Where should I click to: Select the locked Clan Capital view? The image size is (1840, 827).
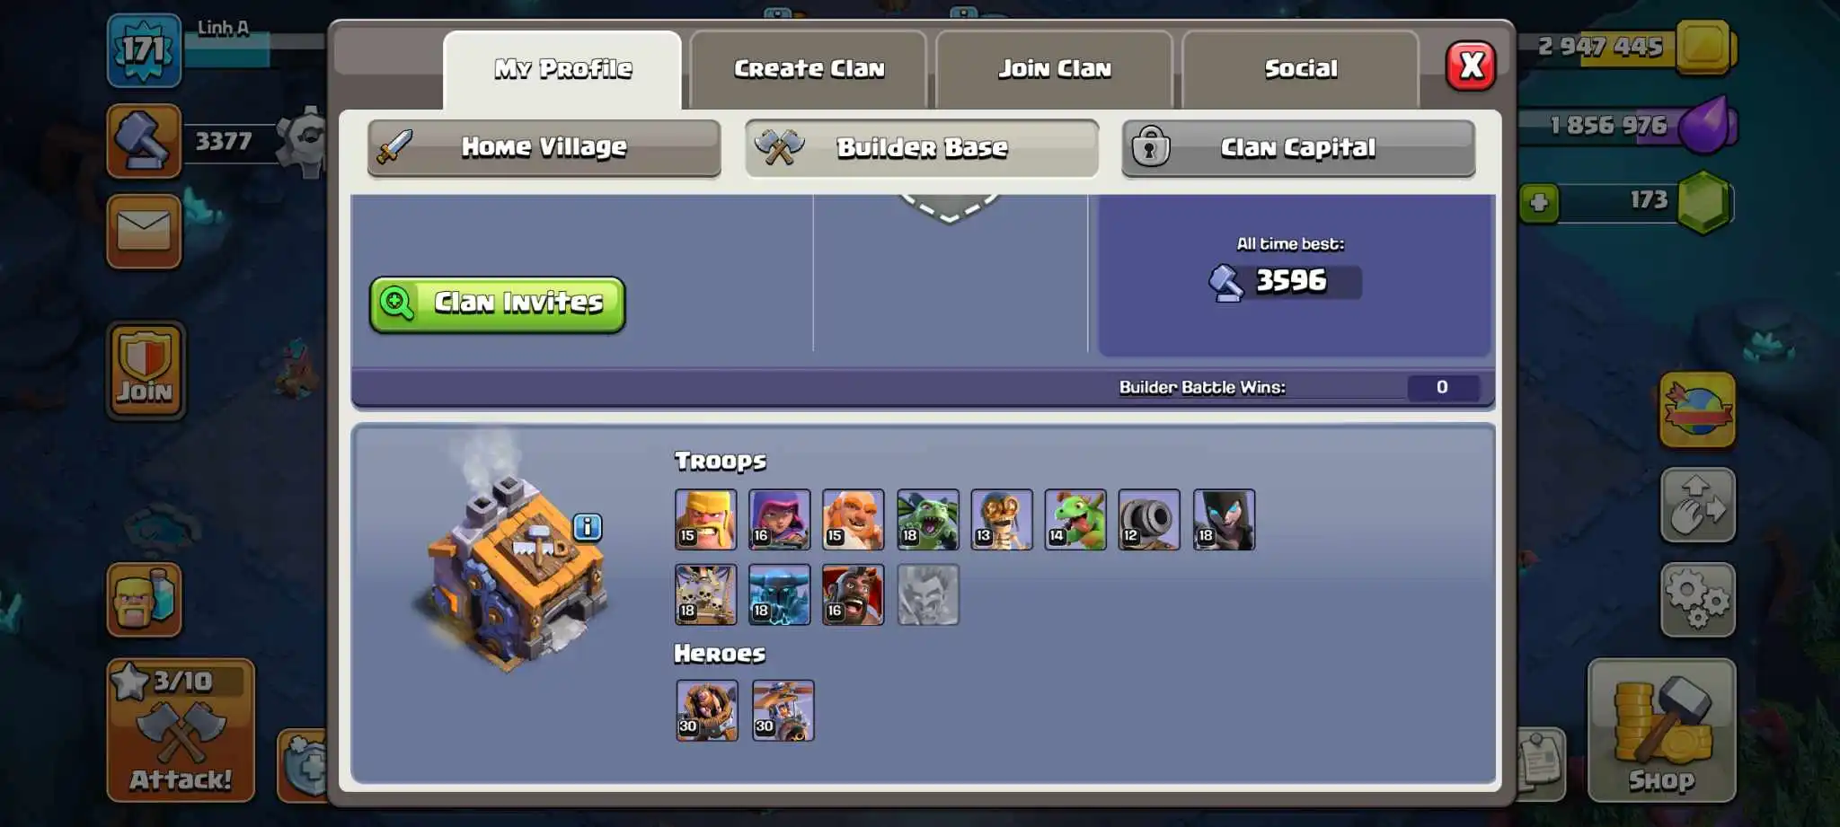[x=1298, y=147]
